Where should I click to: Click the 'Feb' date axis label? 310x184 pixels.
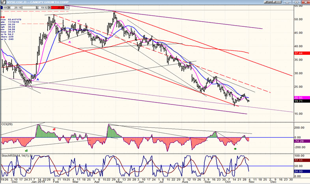pyautogui.click(x=56, y=182)
